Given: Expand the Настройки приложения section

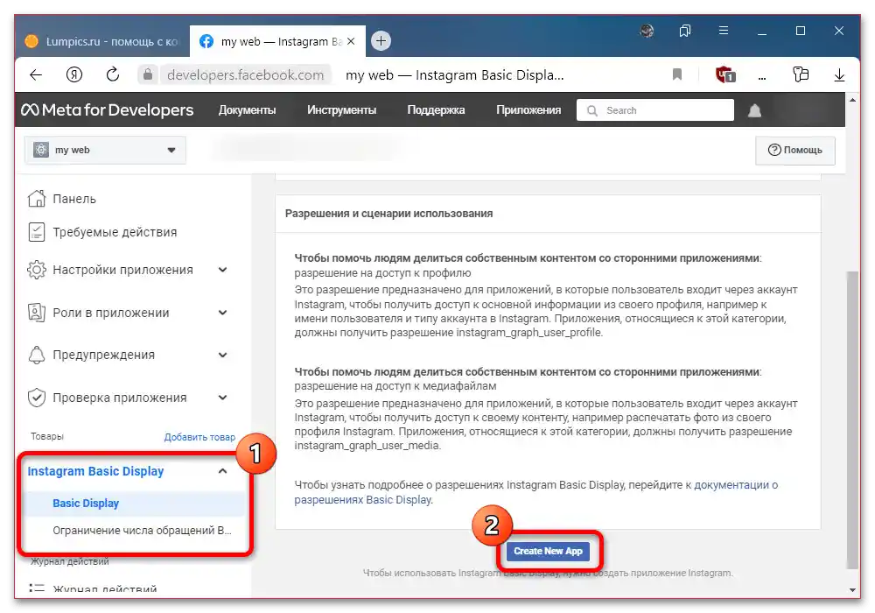Looking at the screenshot, I should (223, 270).
